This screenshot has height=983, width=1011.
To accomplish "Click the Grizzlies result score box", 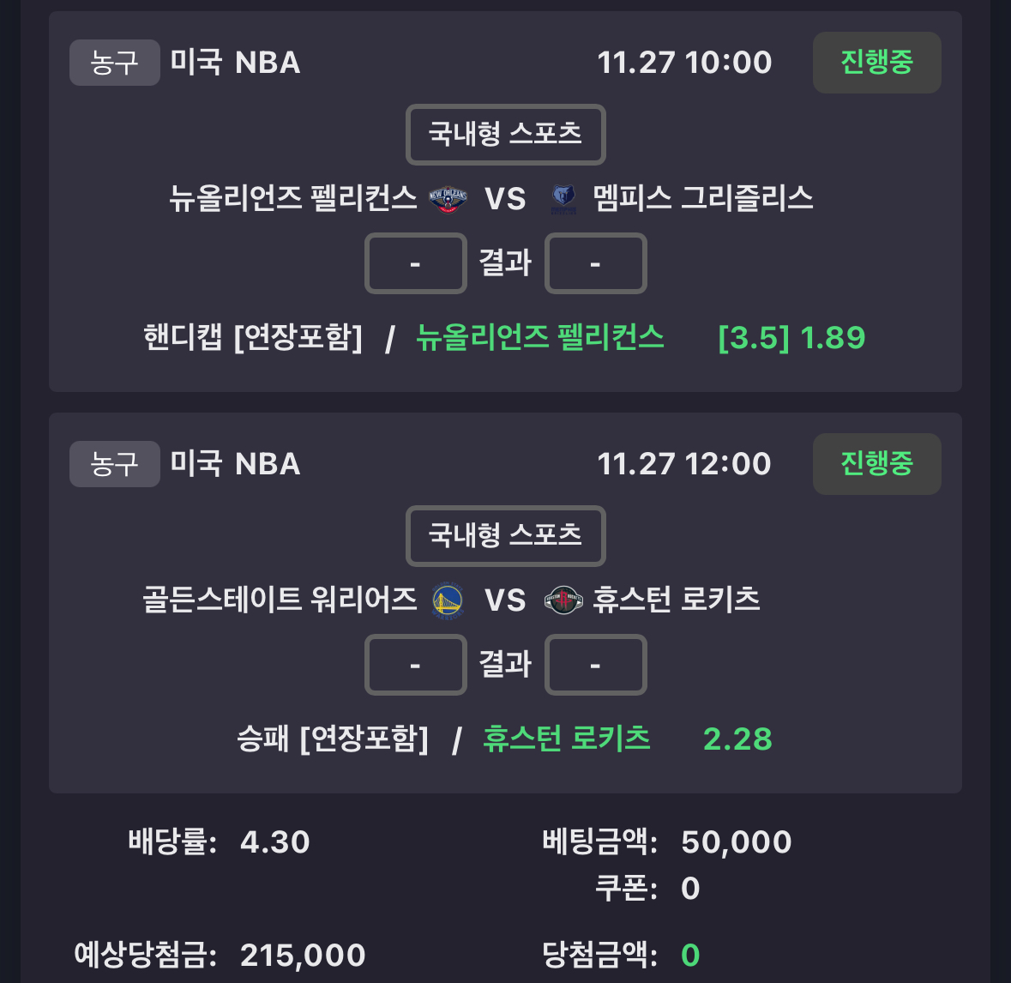I will click(595, 263).
